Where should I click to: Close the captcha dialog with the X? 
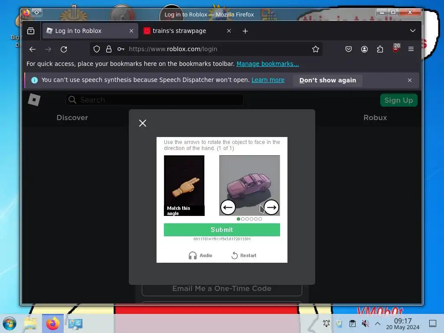142,123
